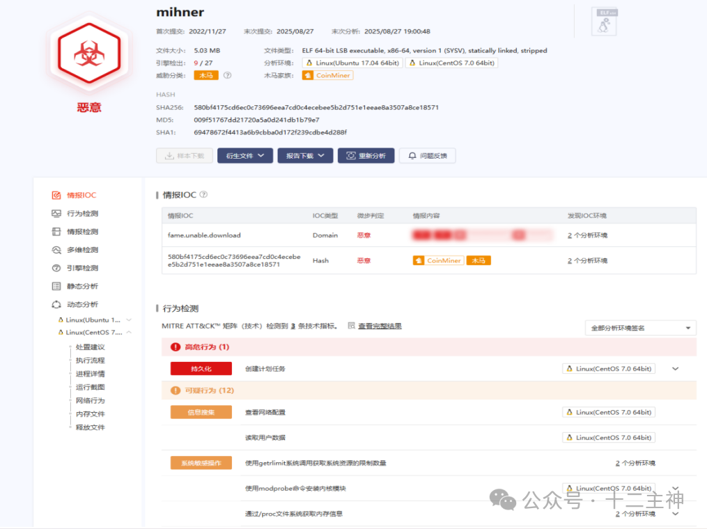707x529 pixels.
Task: Click the red malicious hexagon emblem
Action: pos(88,53)
